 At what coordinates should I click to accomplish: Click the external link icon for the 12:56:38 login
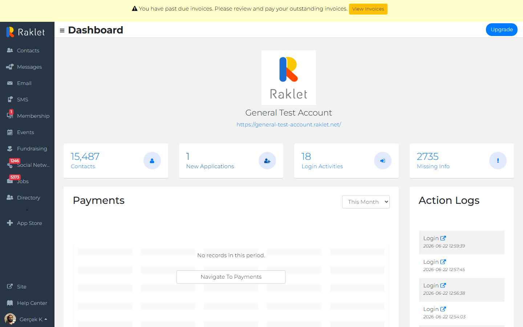(443, 286)
